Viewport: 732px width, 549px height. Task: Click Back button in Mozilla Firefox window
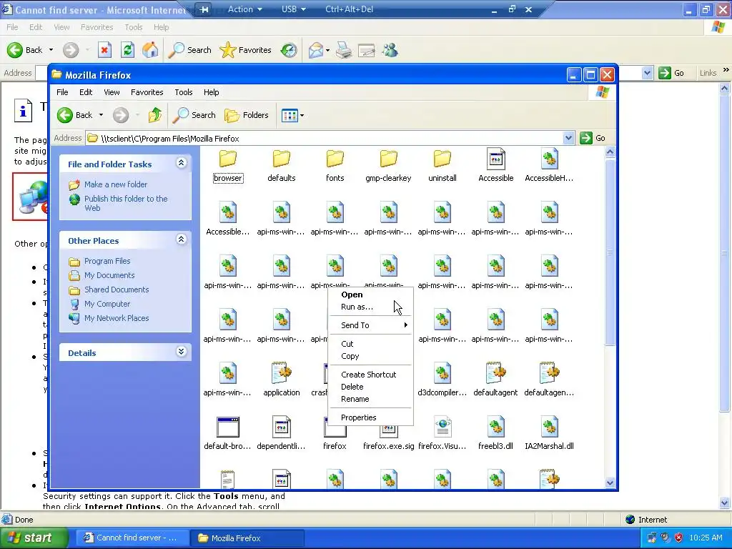[x=74, y=115]
